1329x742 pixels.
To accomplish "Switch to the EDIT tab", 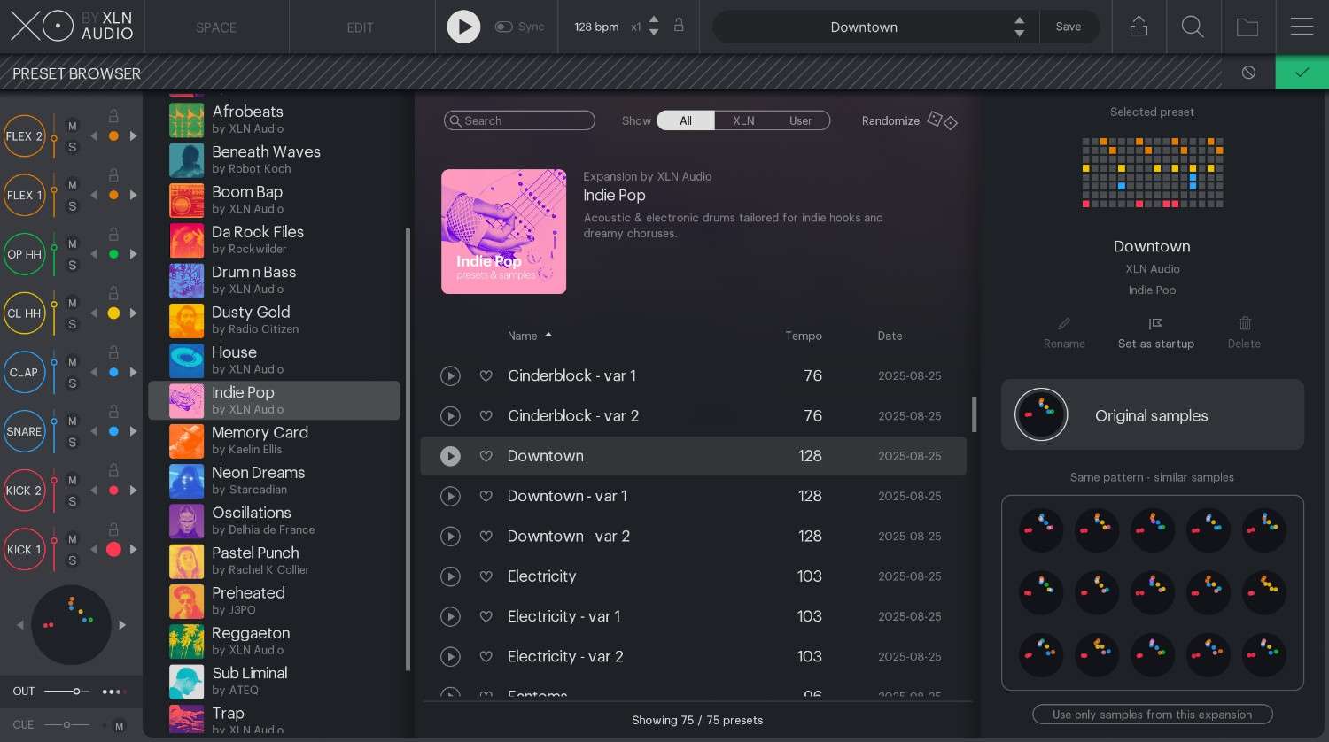I will pyautogui.click(x=360, y=27).
